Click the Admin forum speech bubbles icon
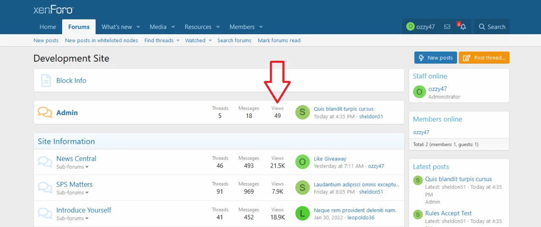 click(45, 113)
